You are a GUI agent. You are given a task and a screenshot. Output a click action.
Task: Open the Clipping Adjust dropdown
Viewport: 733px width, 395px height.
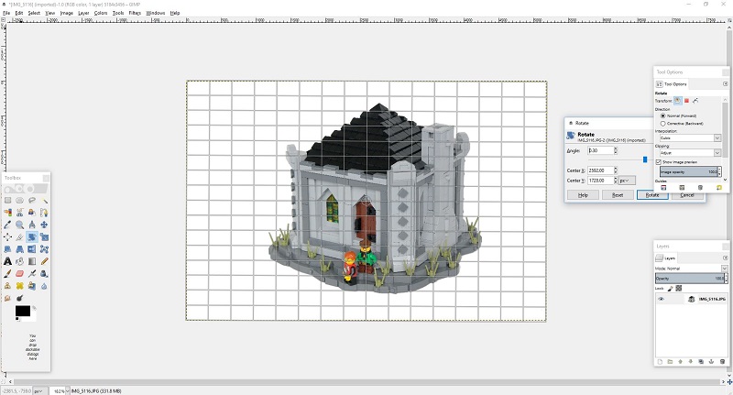pyautogui.click(x=690, y=153)
